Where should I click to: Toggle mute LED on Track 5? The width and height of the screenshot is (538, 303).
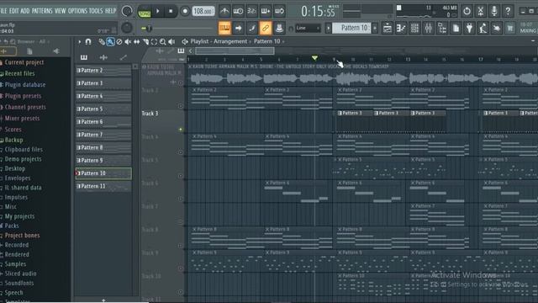pyautogui.click(x=181, y=176)
